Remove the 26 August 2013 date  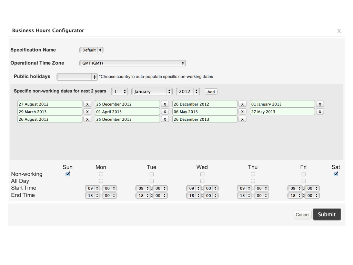[88, 119]
